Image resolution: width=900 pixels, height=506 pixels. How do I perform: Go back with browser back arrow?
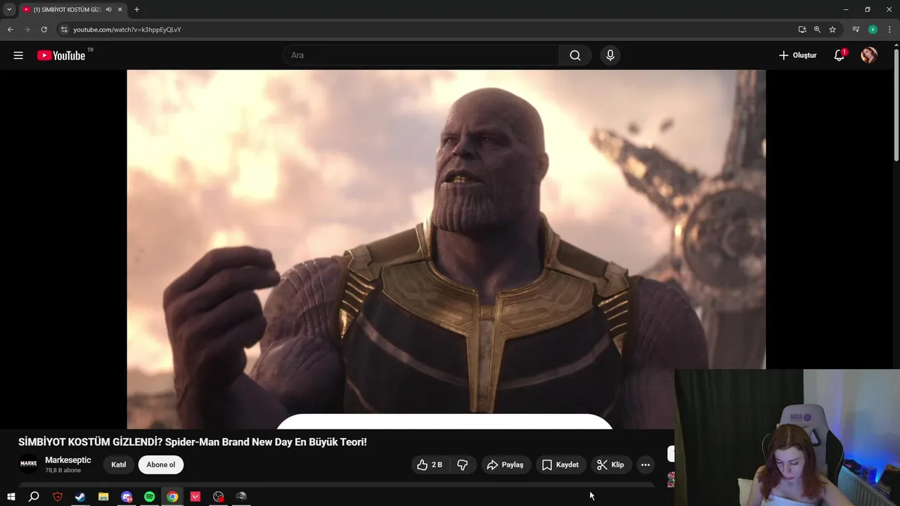coord(10,30)
